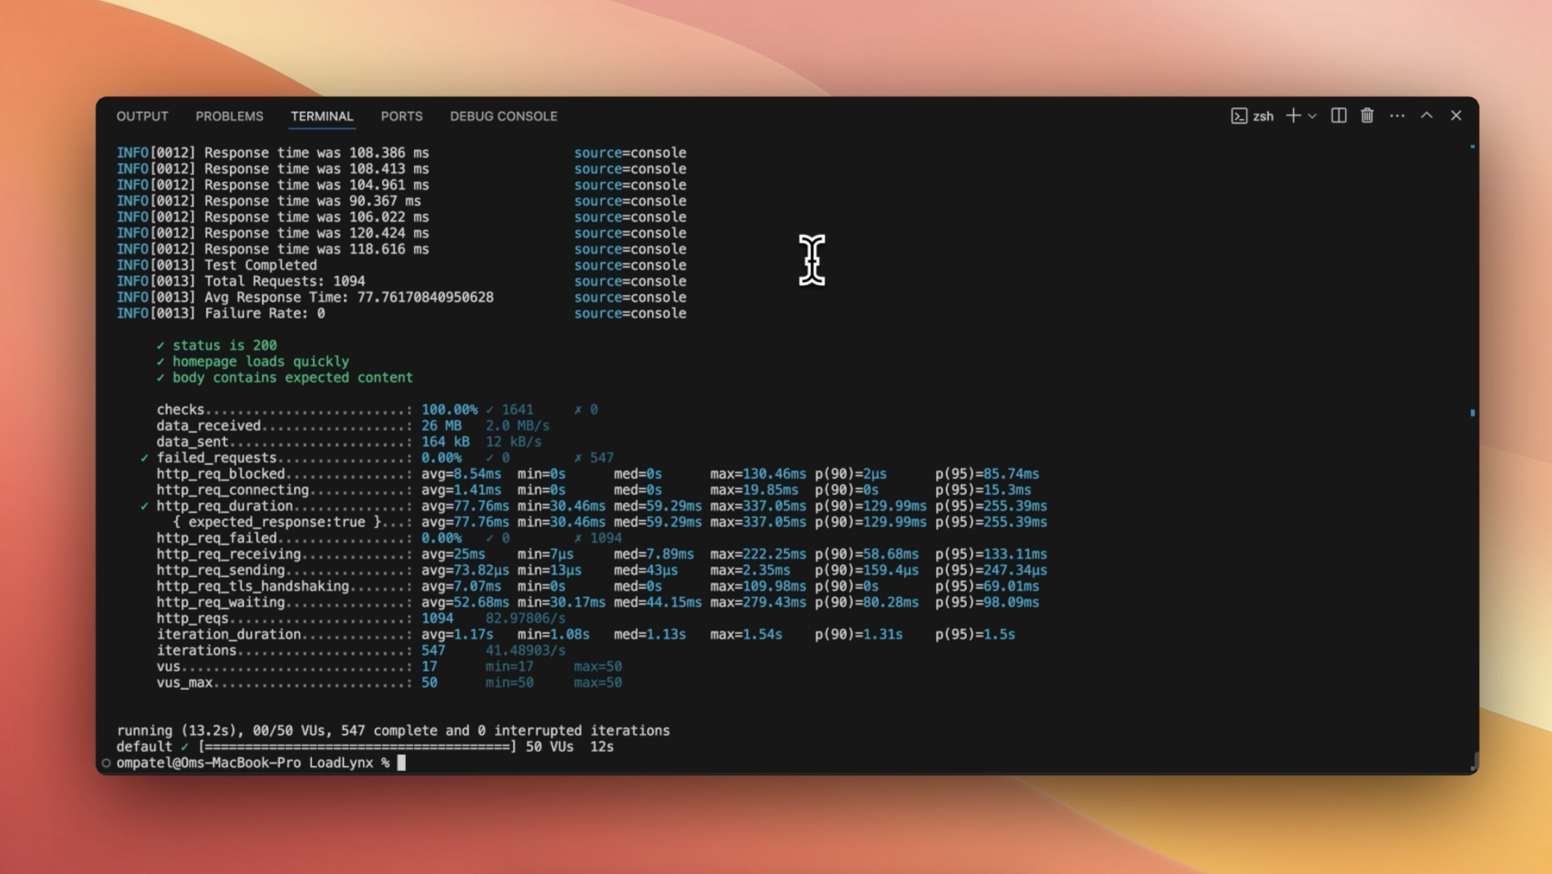Click http_req_sending 'avg=73.82µs' value

[465, 570]
